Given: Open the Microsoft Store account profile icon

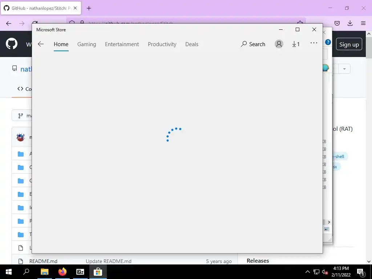Looking at the screenshot, I should coord(279,44).
